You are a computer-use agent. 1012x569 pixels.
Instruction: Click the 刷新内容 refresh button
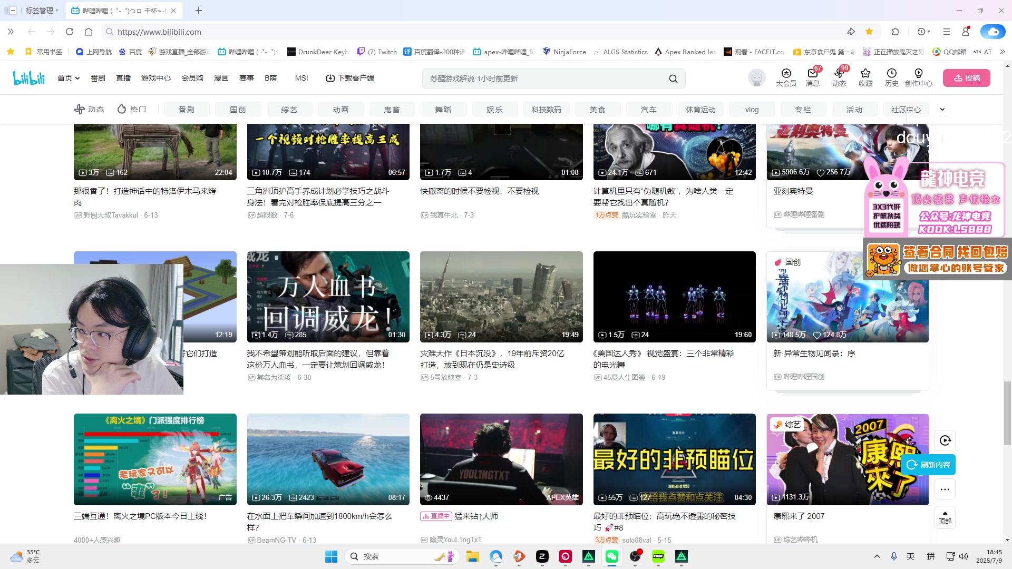[x=929, y=465]
